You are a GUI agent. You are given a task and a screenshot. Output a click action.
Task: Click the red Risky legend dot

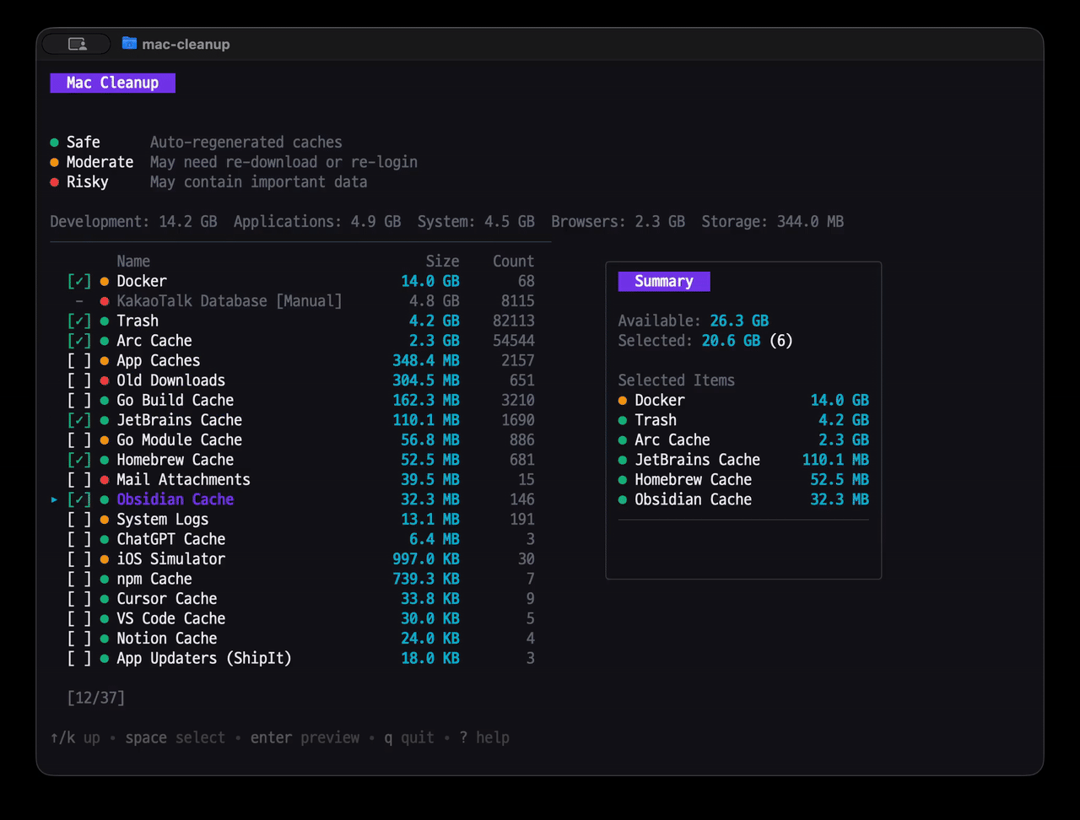(54, 182)
